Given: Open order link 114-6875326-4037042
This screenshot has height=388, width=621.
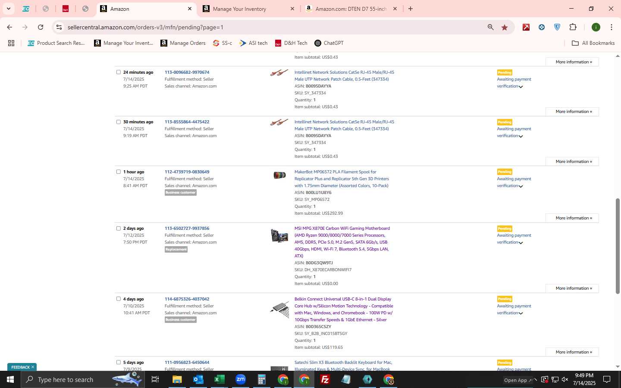Looking at the screenshot, I should click(187, 299).
